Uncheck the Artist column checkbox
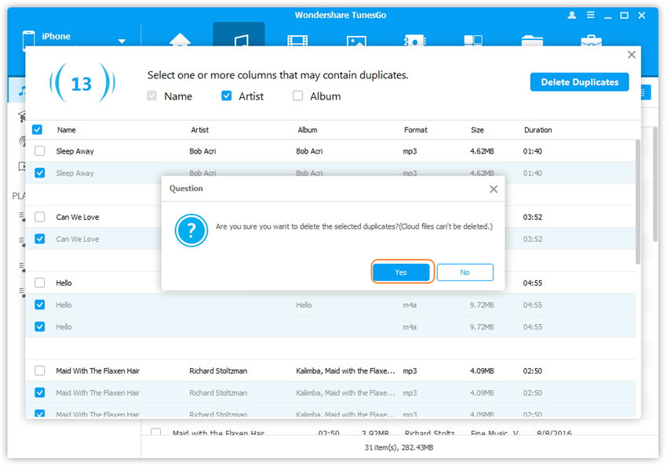The height and width of the screenshot is (466, 667). coord(227,96)
